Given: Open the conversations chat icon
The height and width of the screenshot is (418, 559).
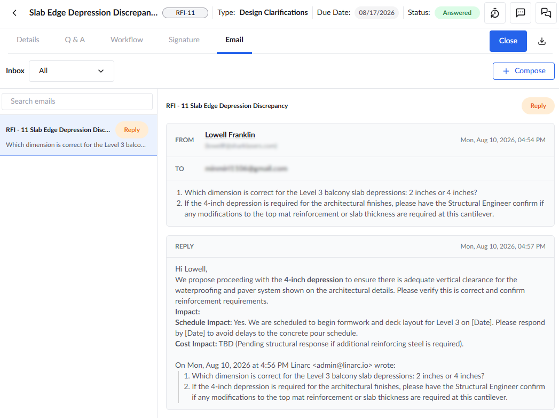Looking at the screenshot, I should [546, 13].
